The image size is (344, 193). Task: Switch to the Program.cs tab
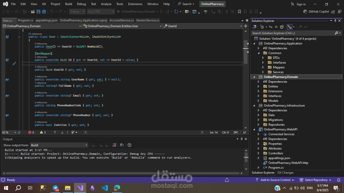point(26,20)
